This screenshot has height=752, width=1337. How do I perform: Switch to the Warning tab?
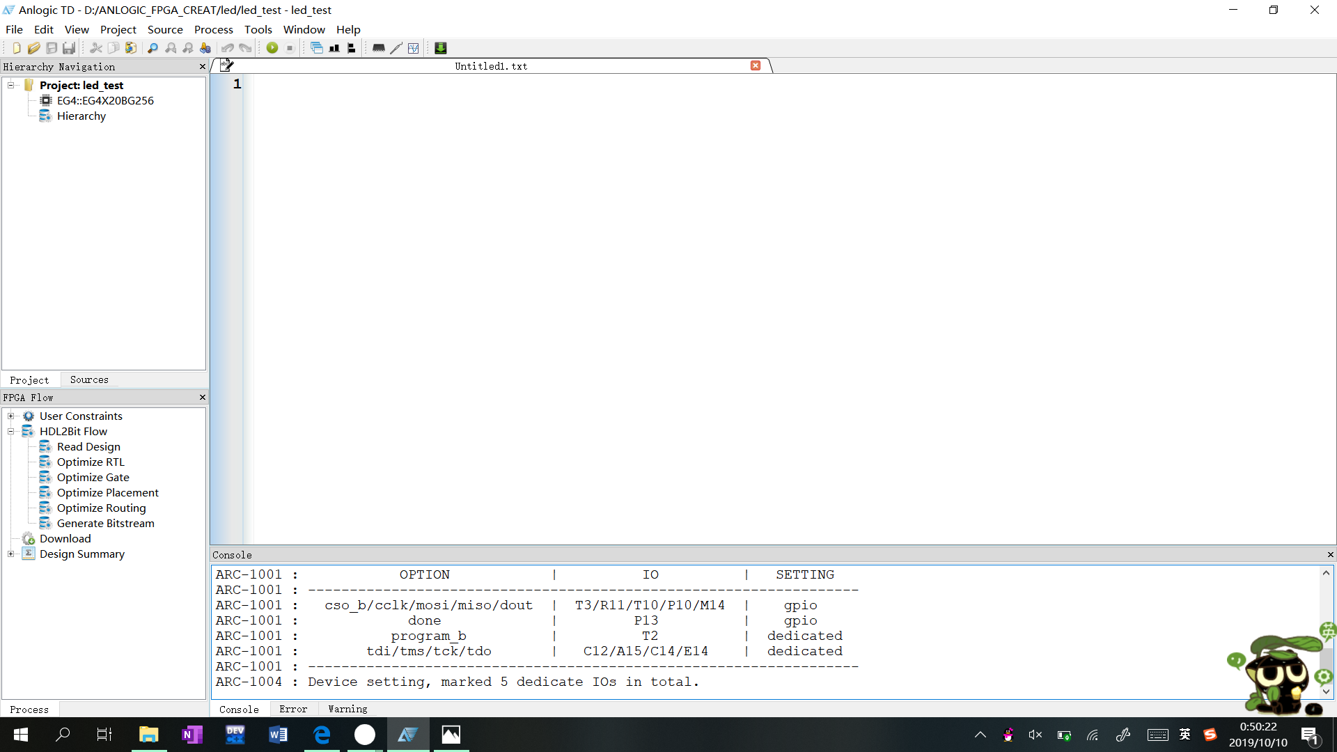347,708
